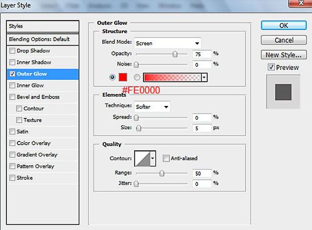Open the Contour curve picker thumbnail

pos(142,158)
